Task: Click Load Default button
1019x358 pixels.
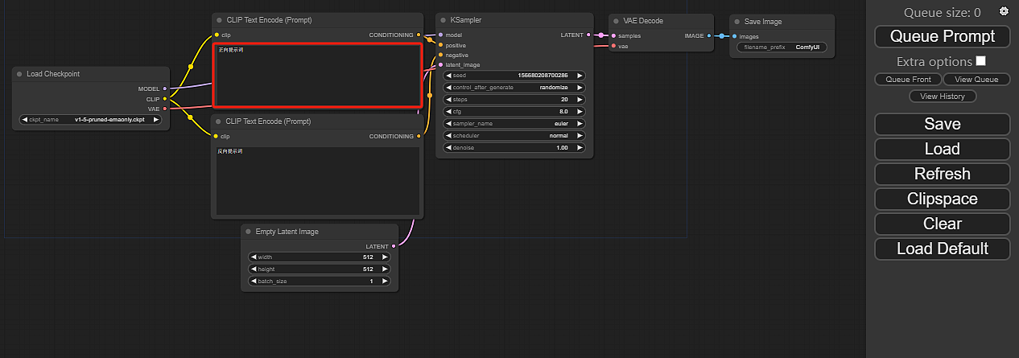Action: click(942, 249)
